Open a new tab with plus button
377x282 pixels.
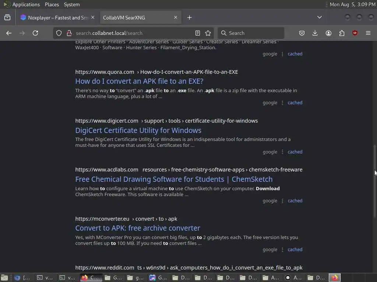pos(190,18)
